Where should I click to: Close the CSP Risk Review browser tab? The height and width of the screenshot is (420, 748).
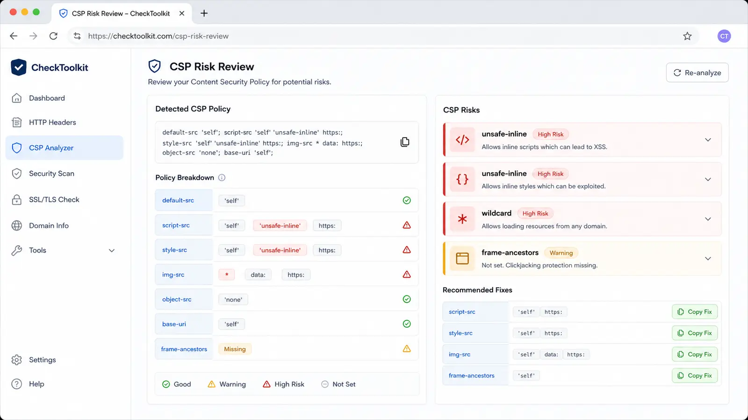(182, 13)
